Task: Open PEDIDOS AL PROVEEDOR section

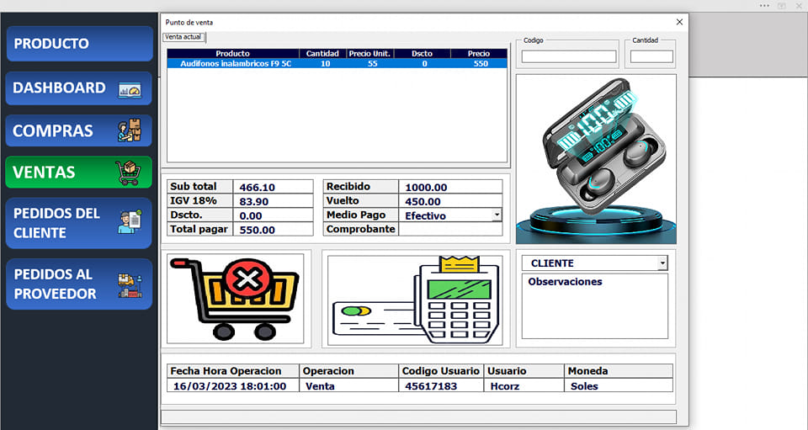Action: [79, 284]
